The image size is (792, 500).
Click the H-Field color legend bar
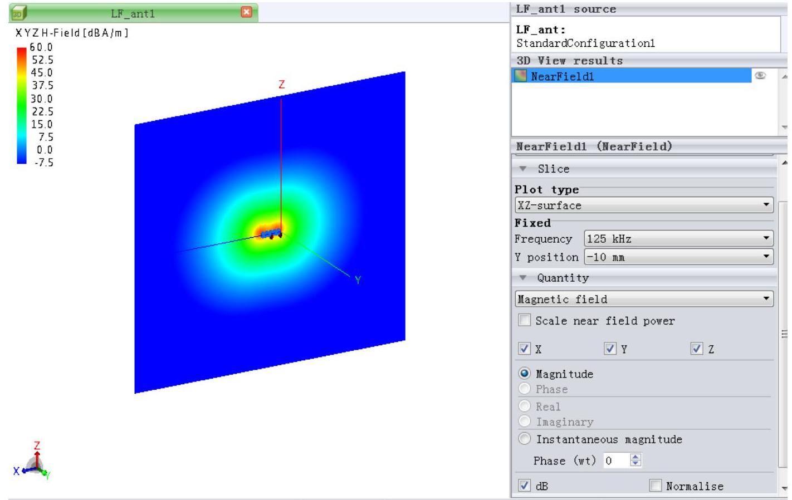(22, 105)
